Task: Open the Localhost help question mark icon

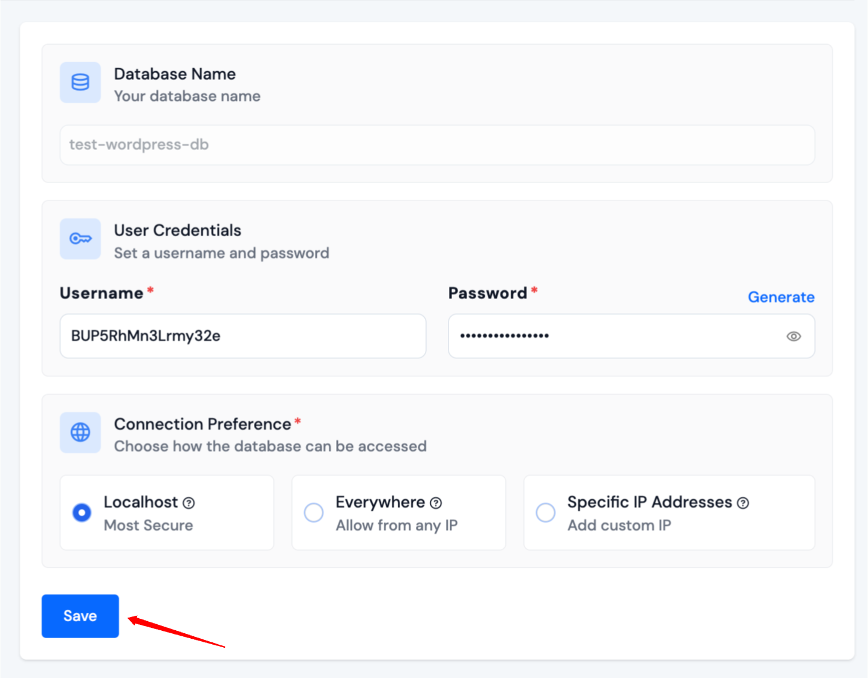Action: pyautogui.click(x=189, y=503)
